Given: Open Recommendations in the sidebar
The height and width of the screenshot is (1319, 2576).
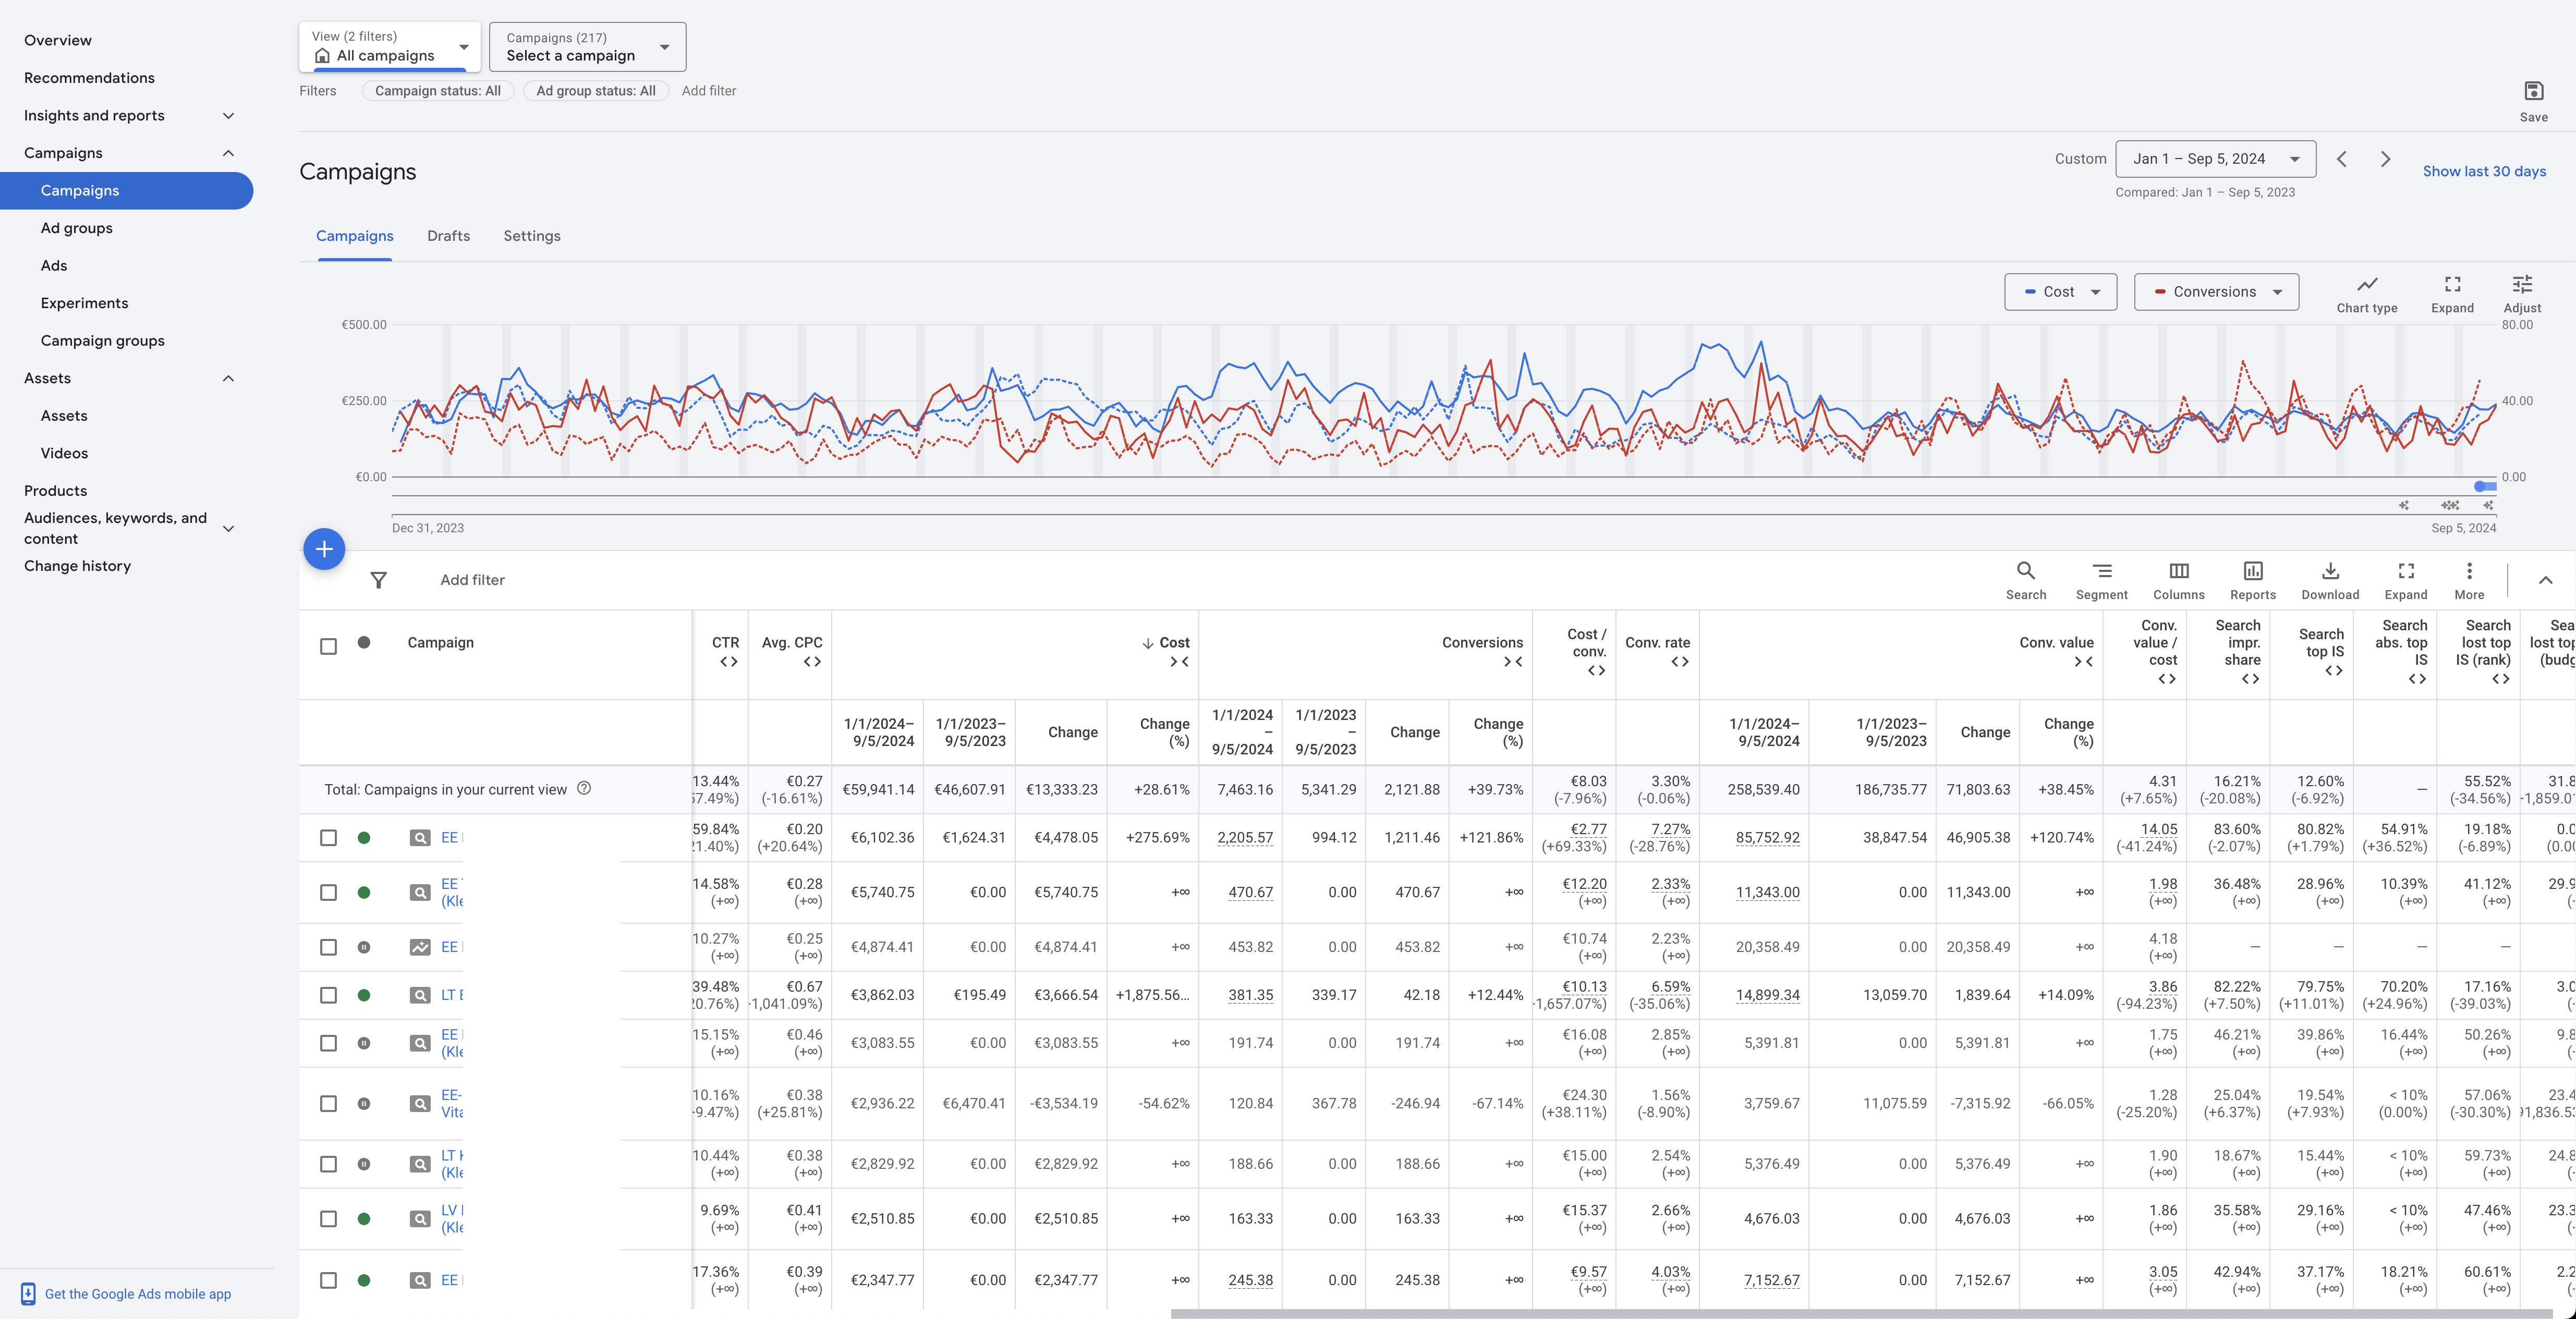Looking at the screenshot, I should tap(89, 78).
